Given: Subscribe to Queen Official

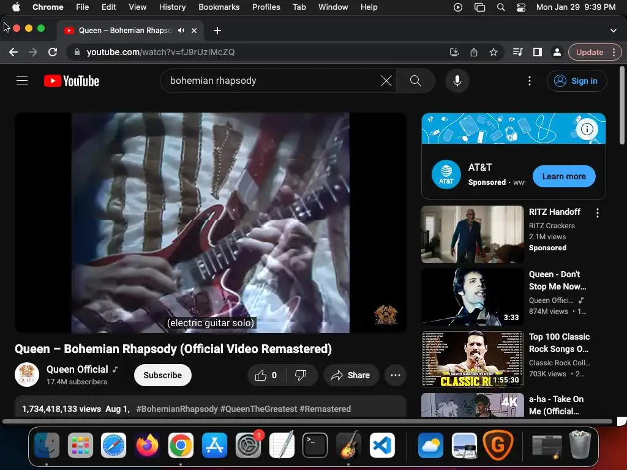Looking at the screenshot, I should (x=163, y=375).
